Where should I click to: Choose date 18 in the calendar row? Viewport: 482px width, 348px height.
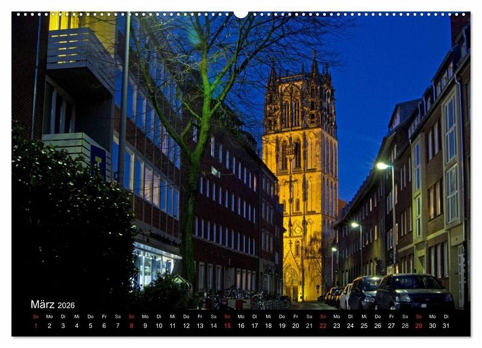click(x=268, y=326)
